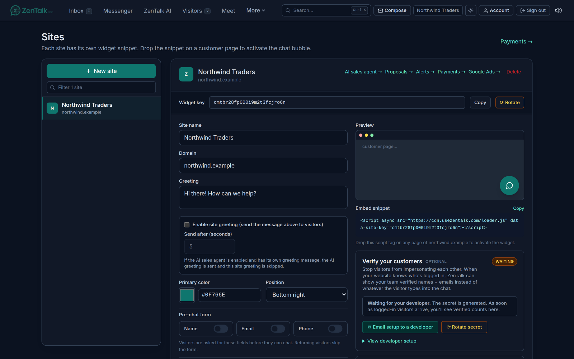Open the Google Ads link
Viewport: 574px width, 359px height.
pos(484,72)
